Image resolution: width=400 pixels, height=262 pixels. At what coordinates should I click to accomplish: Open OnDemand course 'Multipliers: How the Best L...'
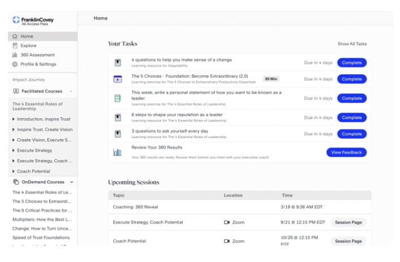pyautogui.click(x=42, y=220)
